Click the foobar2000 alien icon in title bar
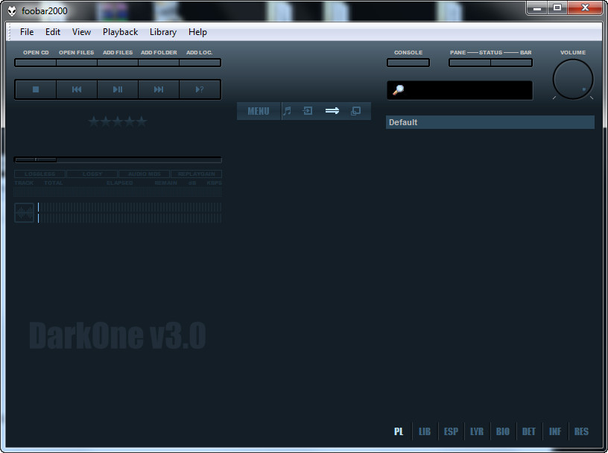608x453 pixels. (x=12, y=11)
